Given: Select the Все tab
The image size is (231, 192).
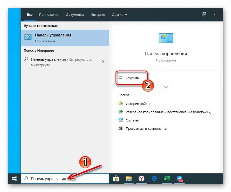Looking at the screenshot, I should 30,15.
